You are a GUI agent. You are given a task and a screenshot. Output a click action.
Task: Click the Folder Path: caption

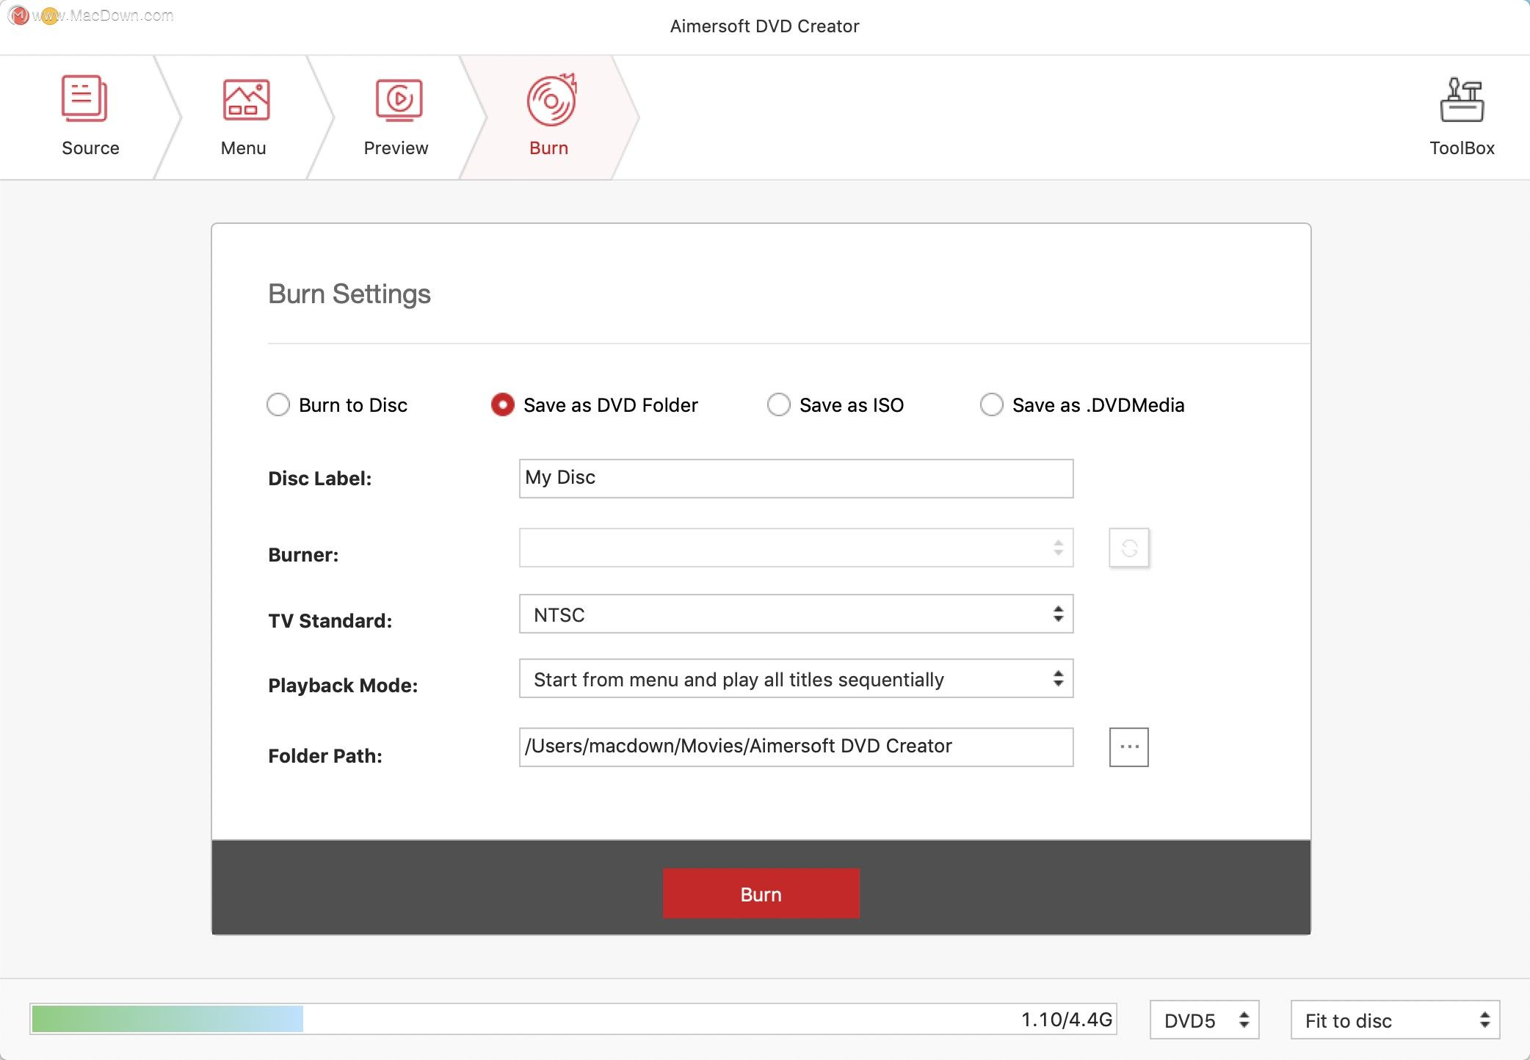(325, 756)
